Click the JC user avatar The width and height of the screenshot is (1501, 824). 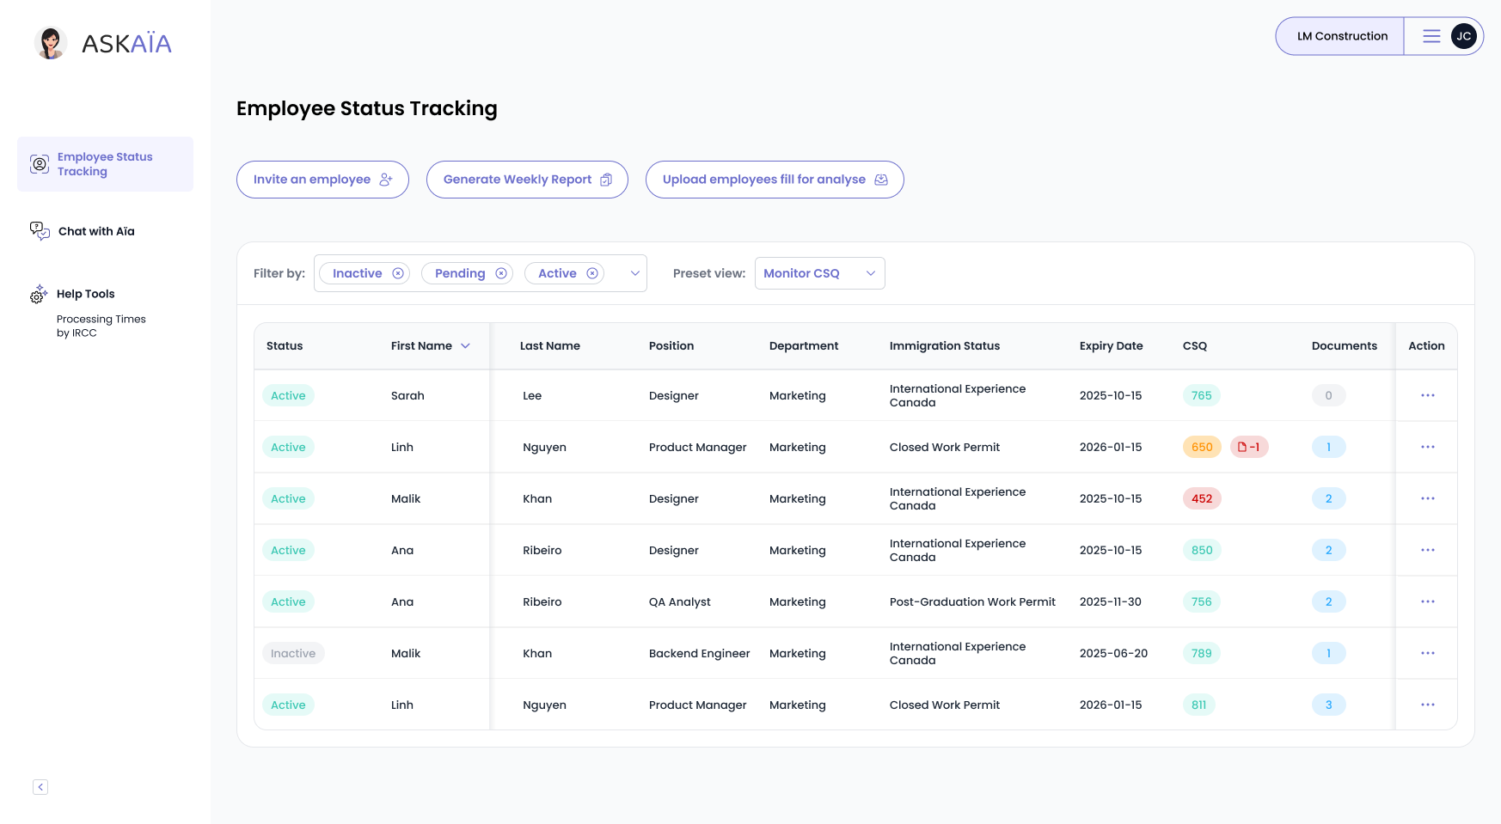1463,36
